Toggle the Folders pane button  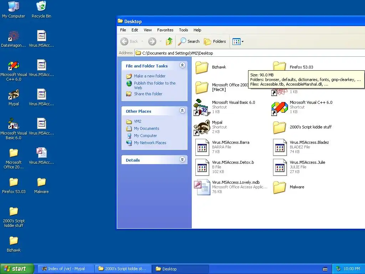click(x=215, y=41)
